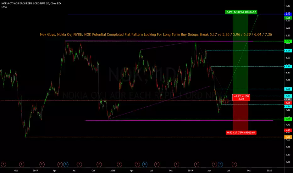
Task: Select the cyan 4.94 price label
Action: click(x=288, y=106)
